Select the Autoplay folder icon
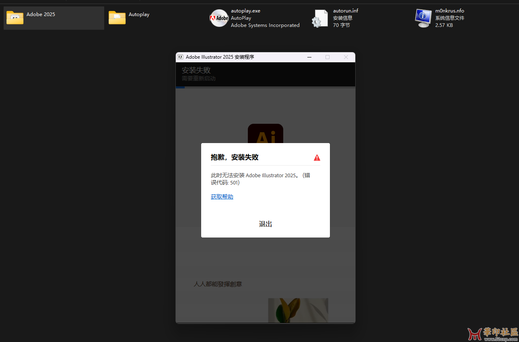519x342 pixels. click(x=117, y=18)
